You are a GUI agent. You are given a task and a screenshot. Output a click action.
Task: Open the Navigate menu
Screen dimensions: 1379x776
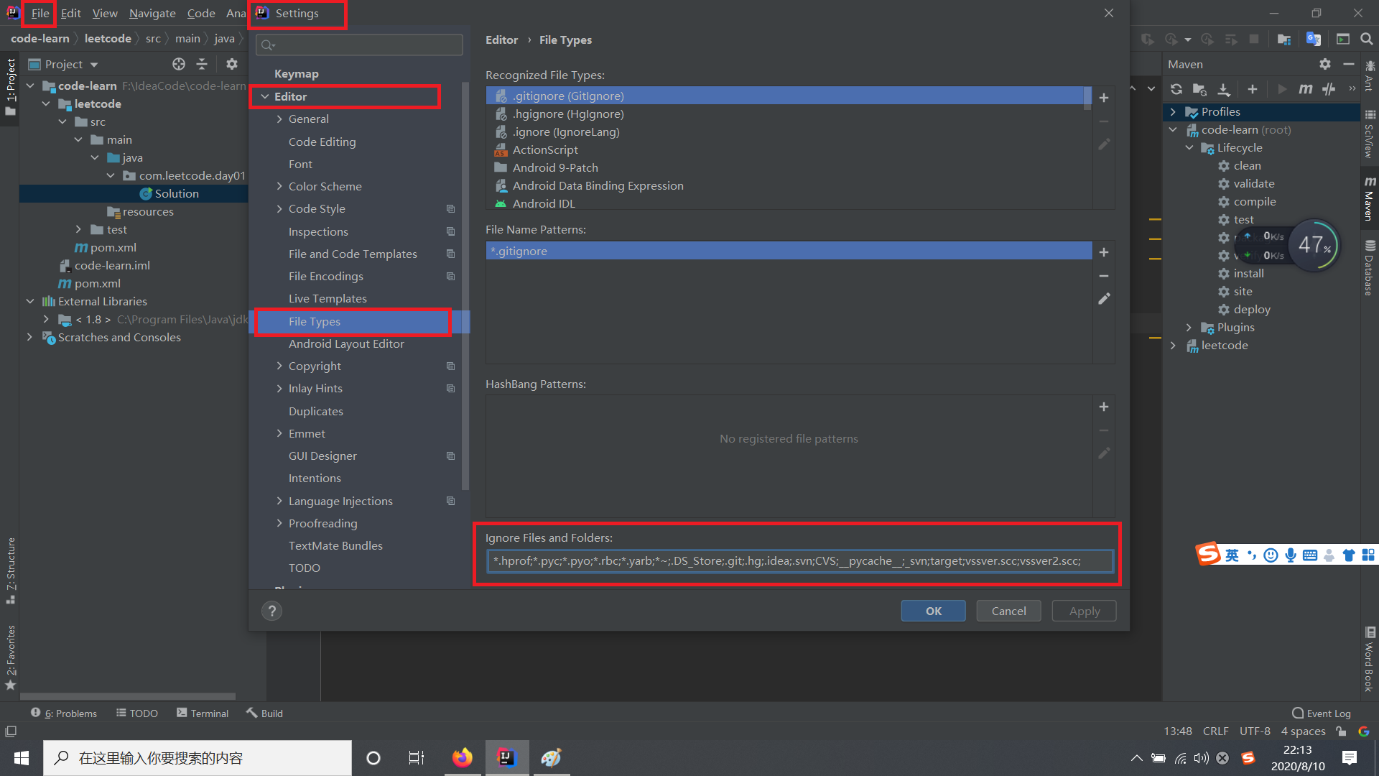152,13
